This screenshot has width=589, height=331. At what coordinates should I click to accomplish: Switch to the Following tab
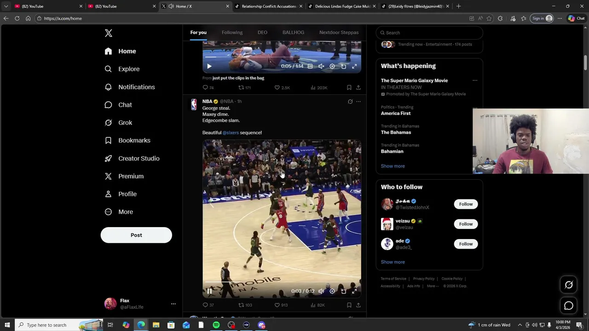point(232,33)
